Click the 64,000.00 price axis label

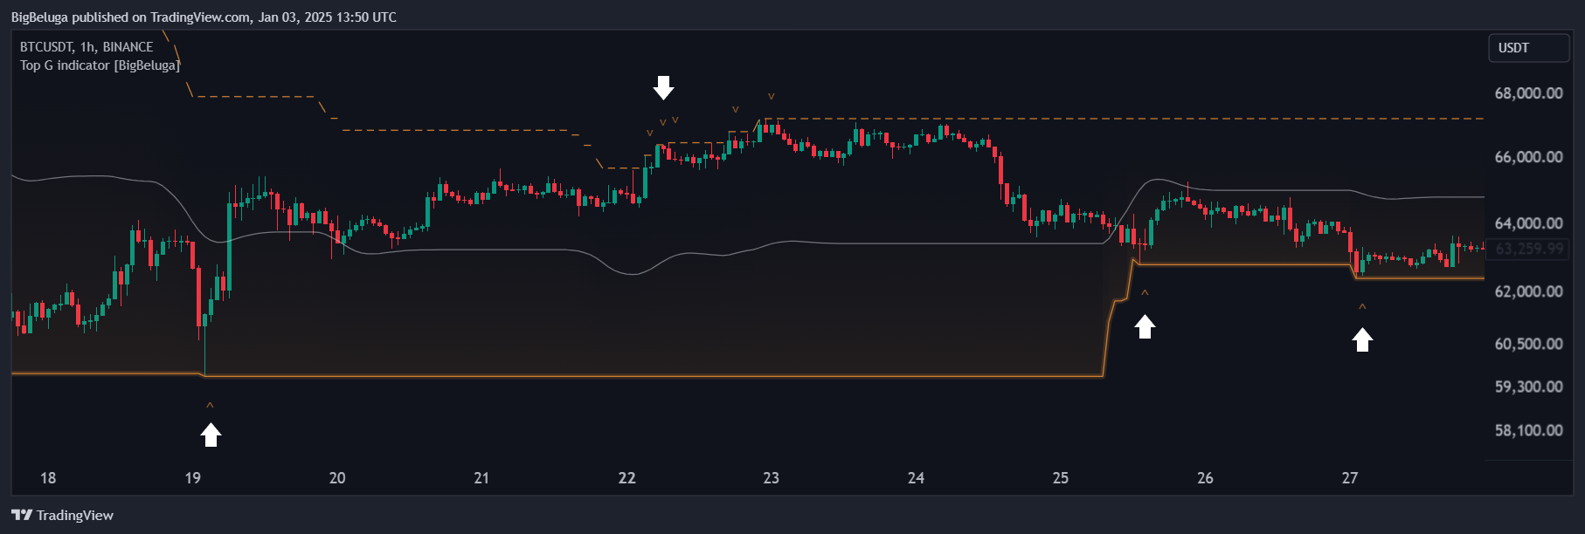1528,223
